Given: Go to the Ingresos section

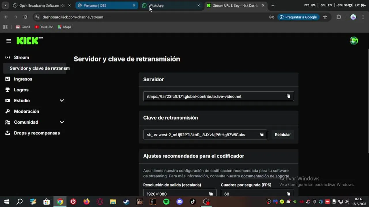Looking at the screenshot, I should (23, 79).
